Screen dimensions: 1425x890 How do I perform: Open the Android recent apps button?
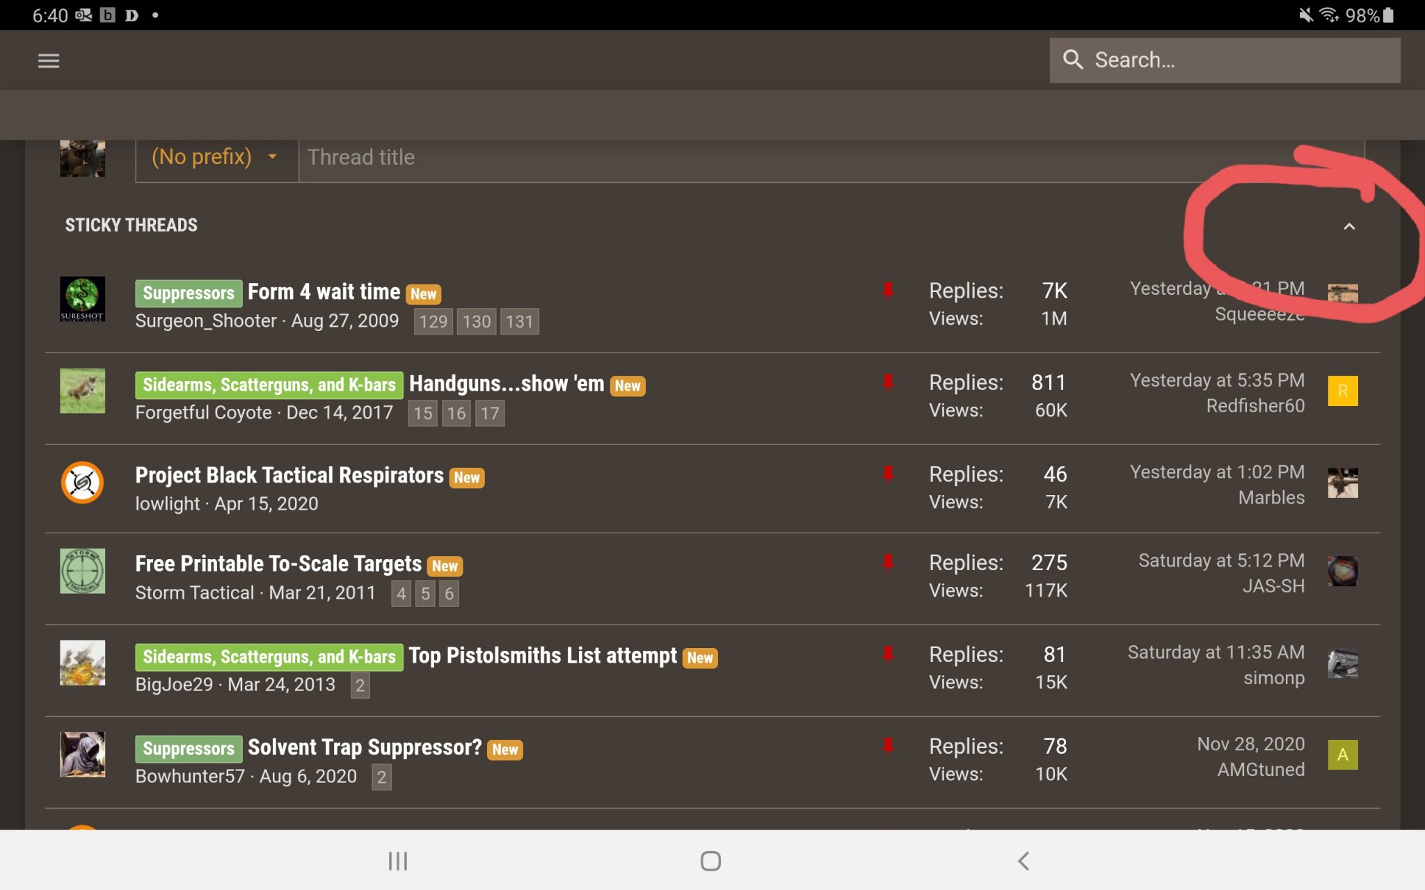397,861
